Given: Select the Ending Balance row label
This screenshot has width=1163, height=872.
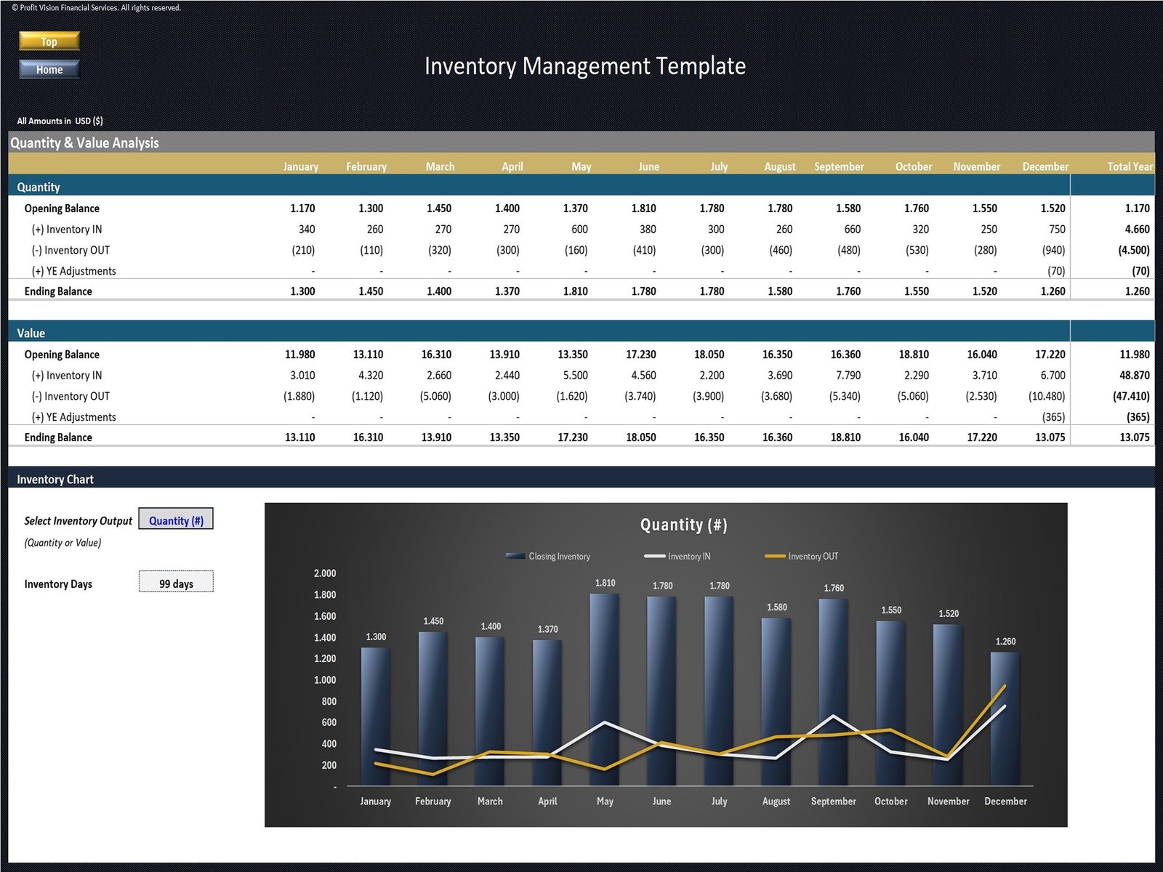Looking at the screenshot, I should click(58, 291).
